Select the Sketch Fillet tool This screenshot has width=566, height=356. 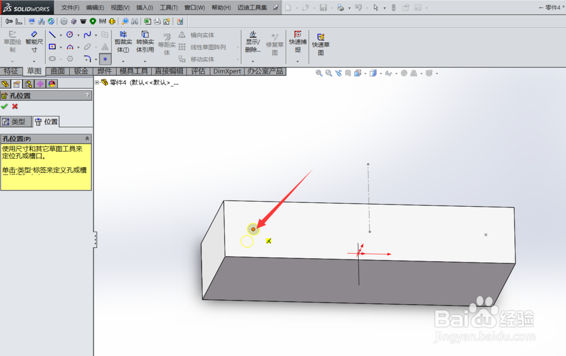(x=87, y=58)
